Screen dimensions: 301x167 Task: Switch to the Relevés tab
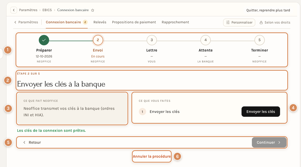coord(100,22)
